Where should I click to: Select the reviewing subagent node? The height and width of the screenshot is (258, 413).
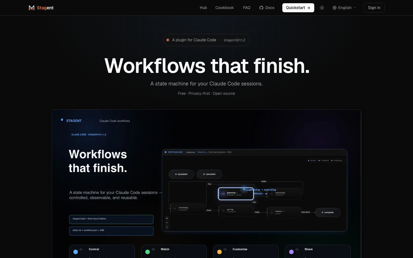coord(187,209)
